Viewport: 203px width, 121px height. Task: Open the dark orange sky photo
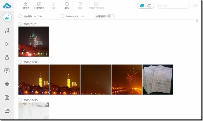96,80
